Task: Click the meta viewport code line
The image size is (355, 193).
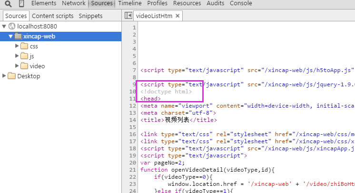Action: click(x=247, y=106)
